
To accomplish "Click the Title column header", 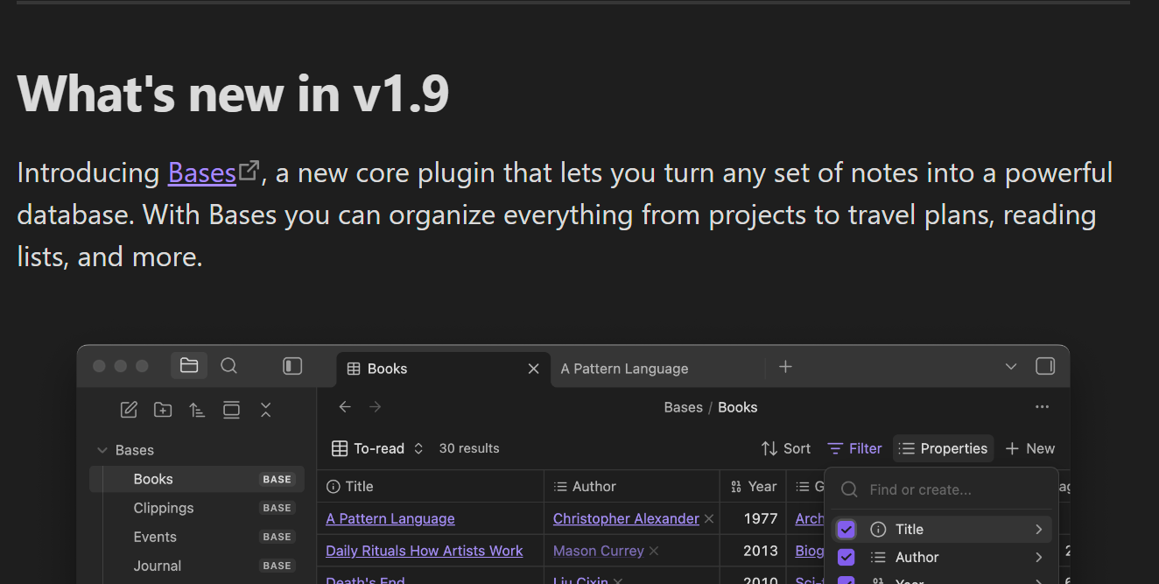I will (x=431, y=487).
